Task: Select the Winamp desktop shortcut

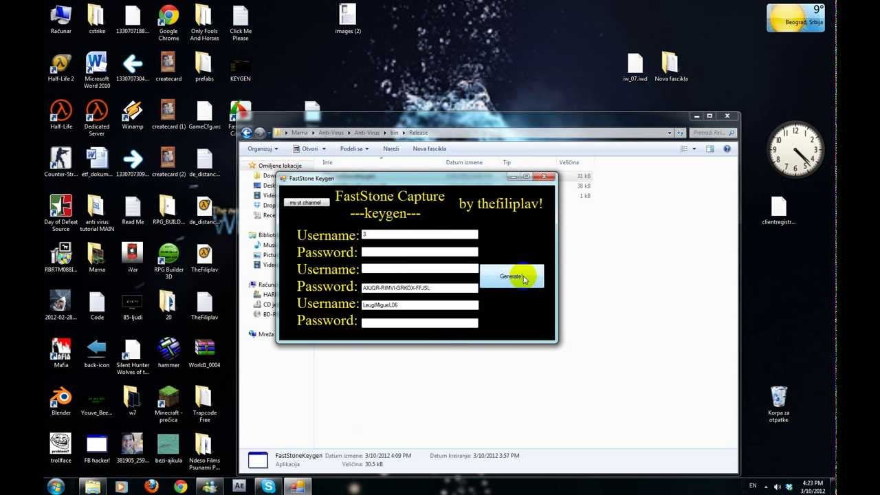Action: pos(133,115)
